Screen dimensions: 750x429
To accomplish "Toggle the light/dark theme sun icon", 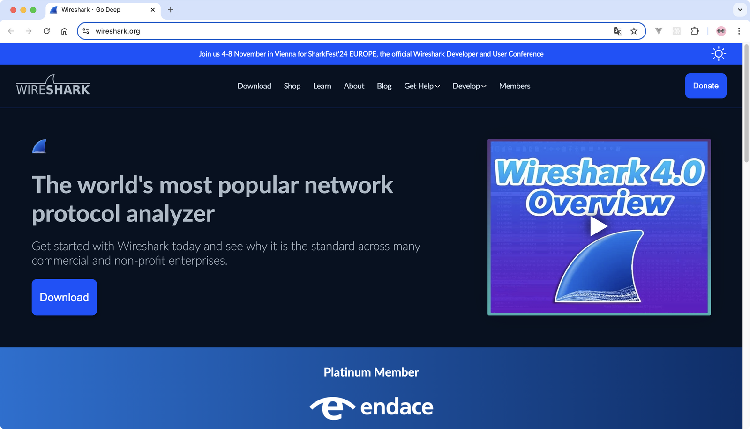I will (x=718, y=54).
